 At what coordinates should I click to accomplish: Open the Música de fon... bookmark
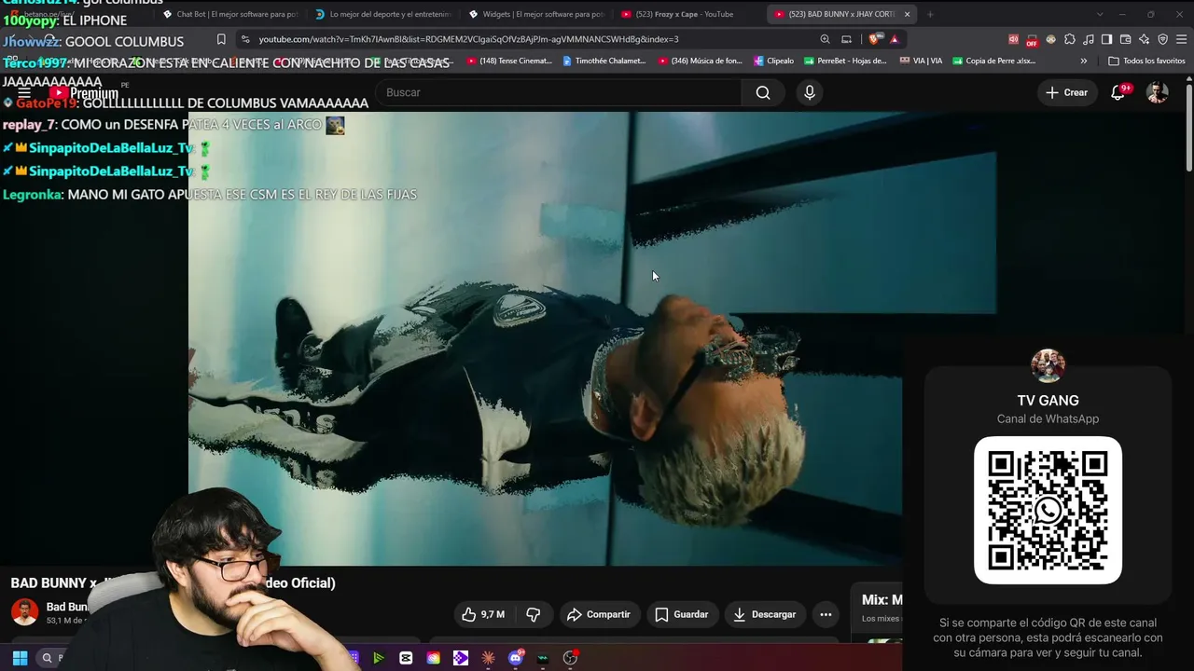tap(701, 61)
